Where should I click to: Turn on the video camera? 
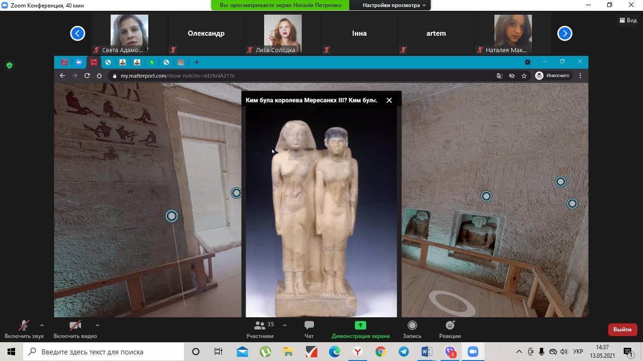pos(75,329)
